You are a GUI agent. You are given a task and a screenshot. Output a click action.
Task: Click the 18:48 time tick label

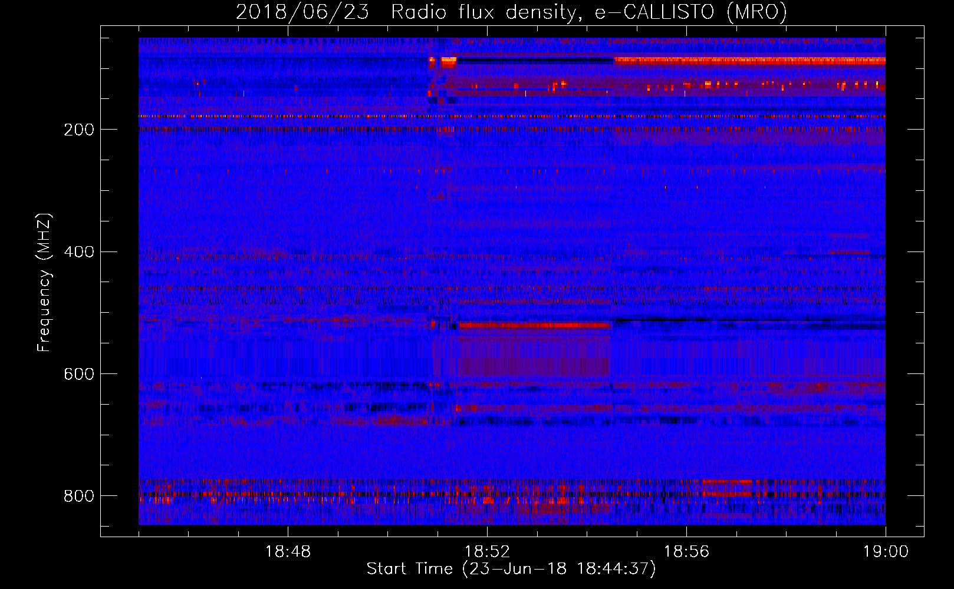coord(288,552)
